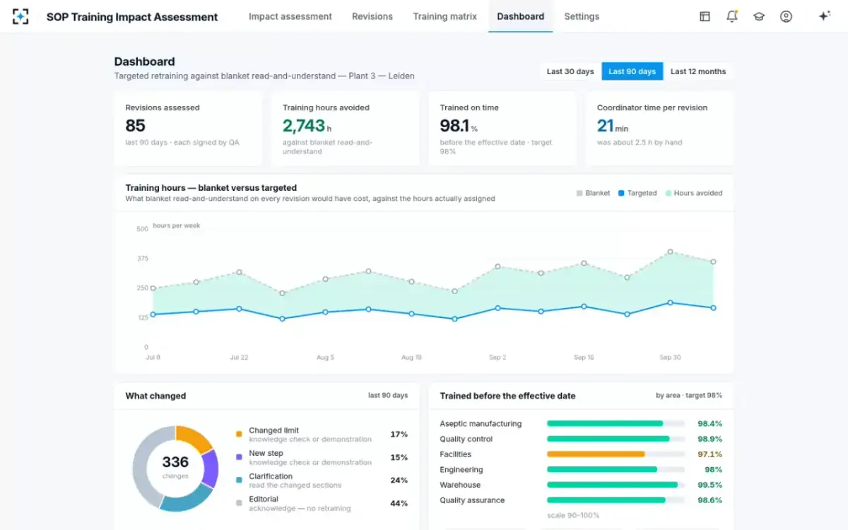The image size is (848, 530).
Task: Click the 'Aseptic manufacturing' row label
Action: click(x=481, y=423)
